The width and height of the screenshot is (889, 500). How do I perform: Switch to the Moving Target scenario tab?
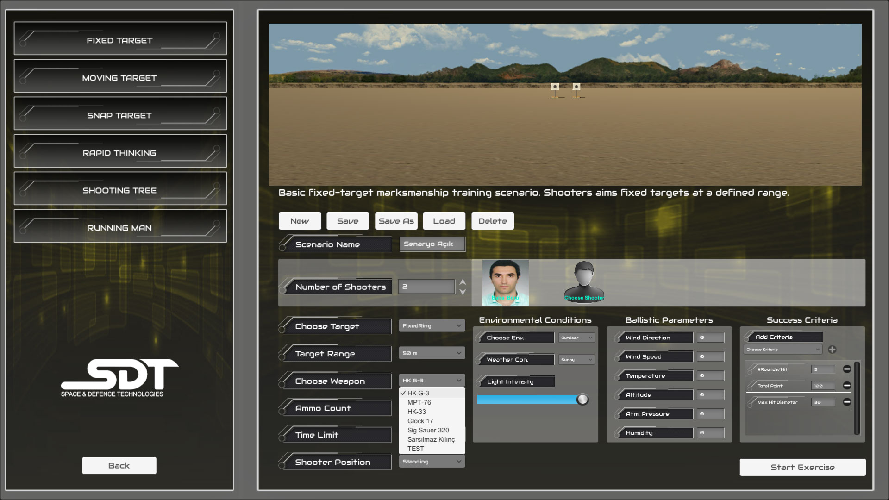(x=120, y=76)
